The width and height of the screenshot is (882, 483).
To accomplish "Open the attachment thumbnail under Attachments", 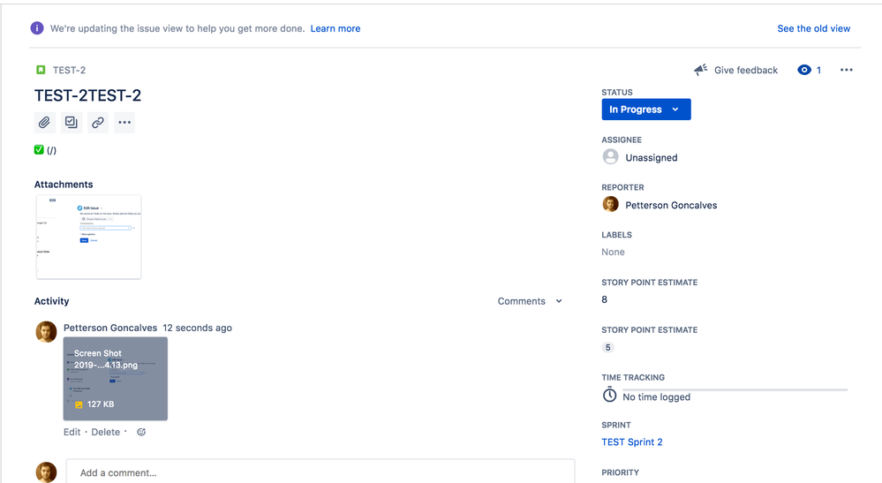I will (x=89, y=237).
